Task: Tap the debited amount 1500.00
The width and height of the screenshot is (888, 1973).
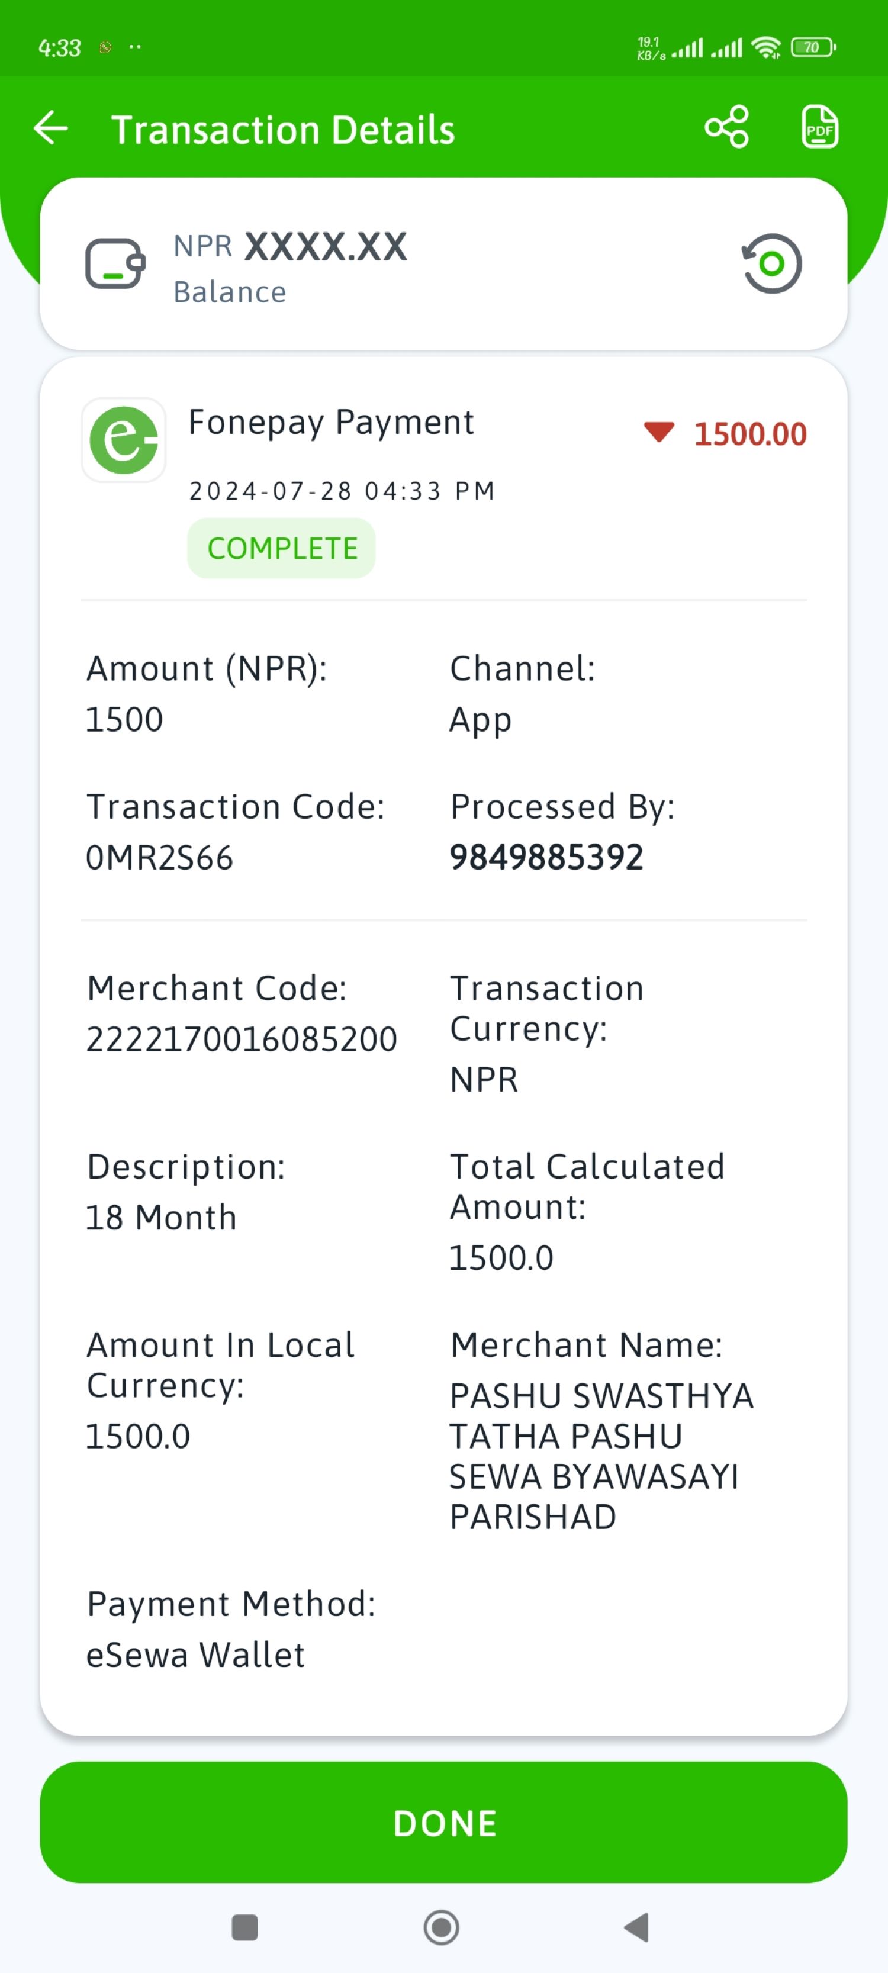Action: coord(750,434)
